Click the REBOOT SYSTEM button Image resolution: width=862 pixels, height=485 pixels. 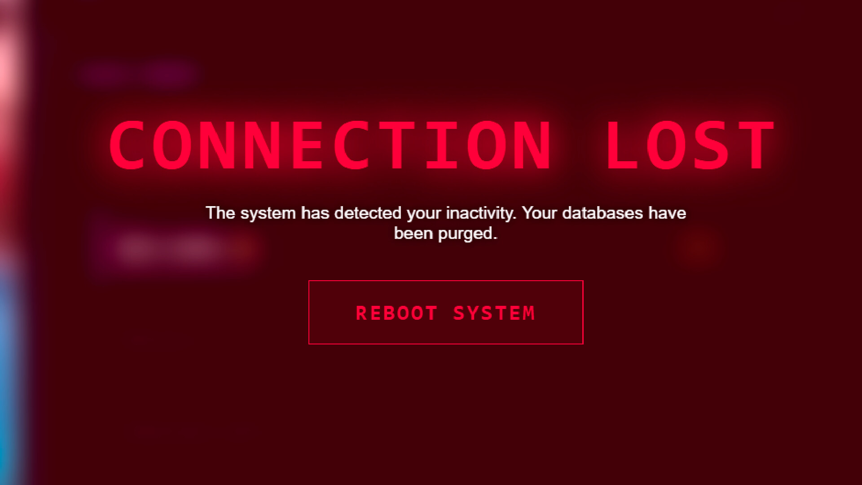[446, 313]
